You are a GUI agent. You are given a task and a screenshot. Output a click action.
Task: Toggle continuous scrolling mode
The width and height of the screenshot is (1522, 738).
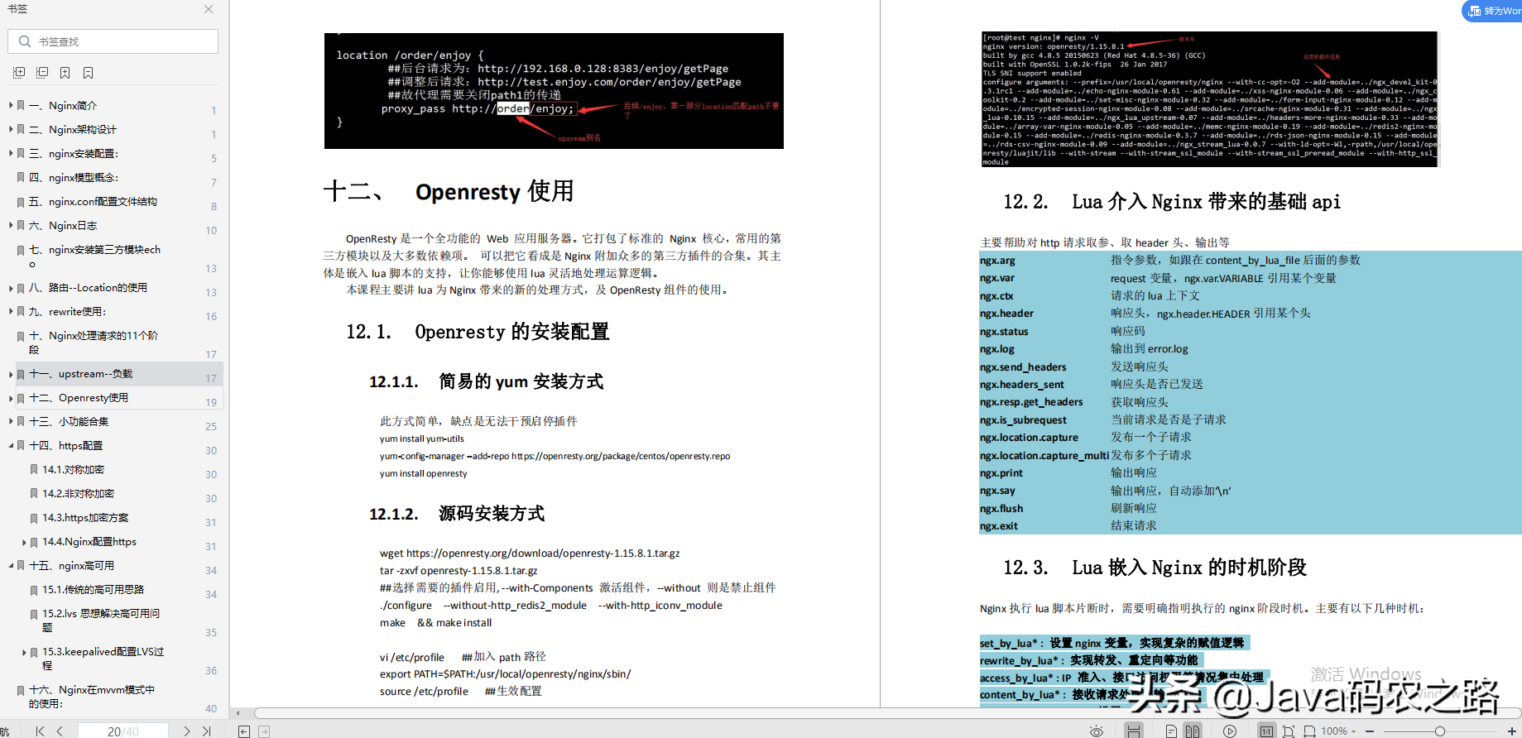1134,731
